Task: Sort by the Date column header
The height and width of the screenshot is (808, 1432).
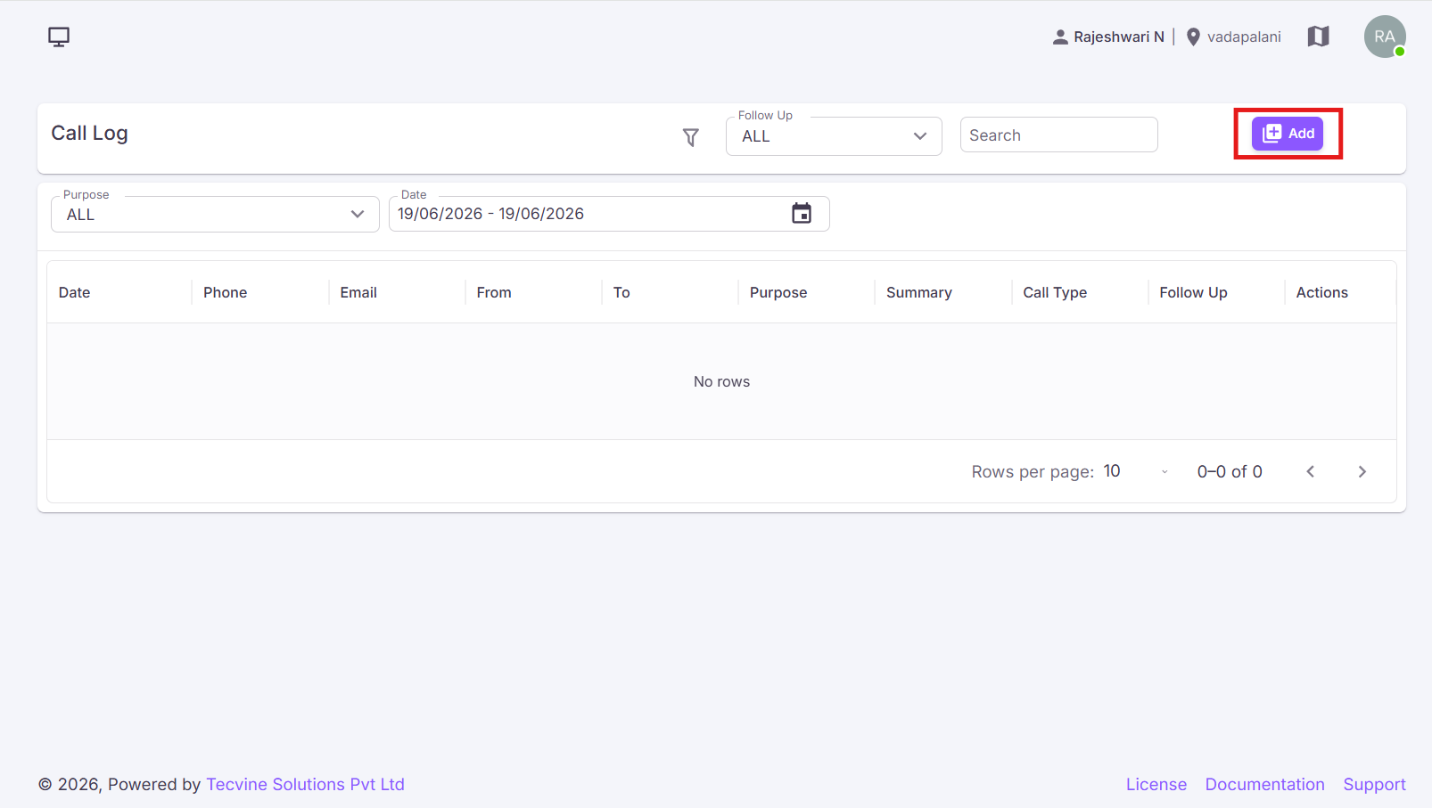Action: 75,292
